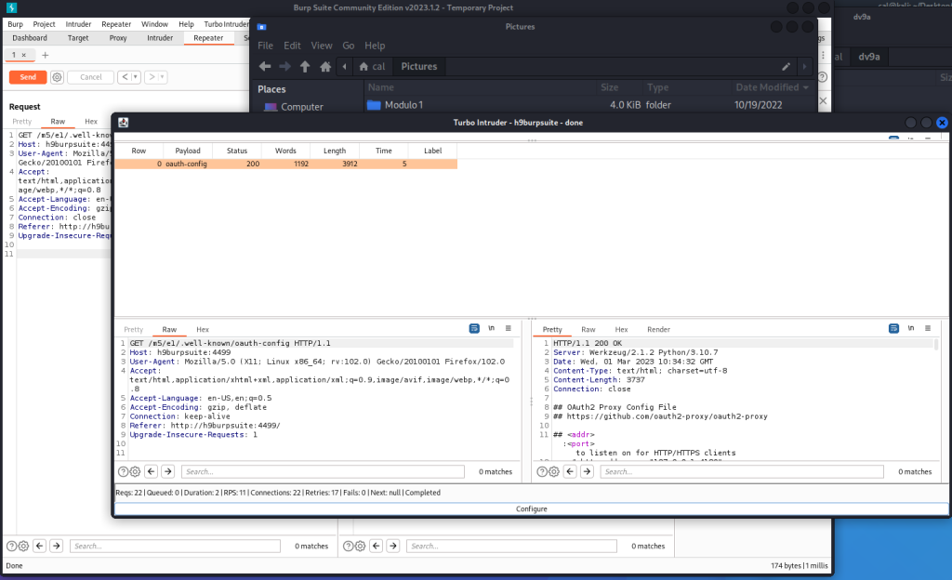
Task: Open search help icon under Turbo Intruder response
Action: (542, 471)
